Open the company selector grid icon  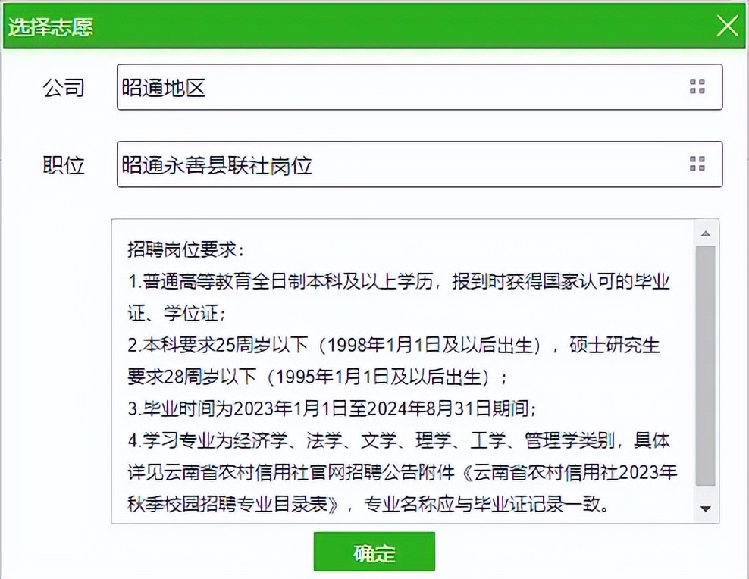click(697, 87)
